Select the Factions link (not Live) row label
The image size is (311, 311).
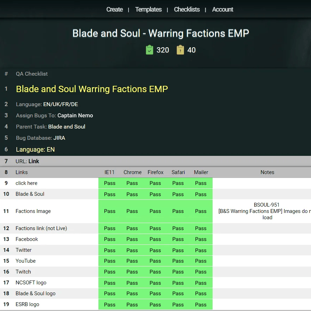pyautogui.click(x=41, y=228)
